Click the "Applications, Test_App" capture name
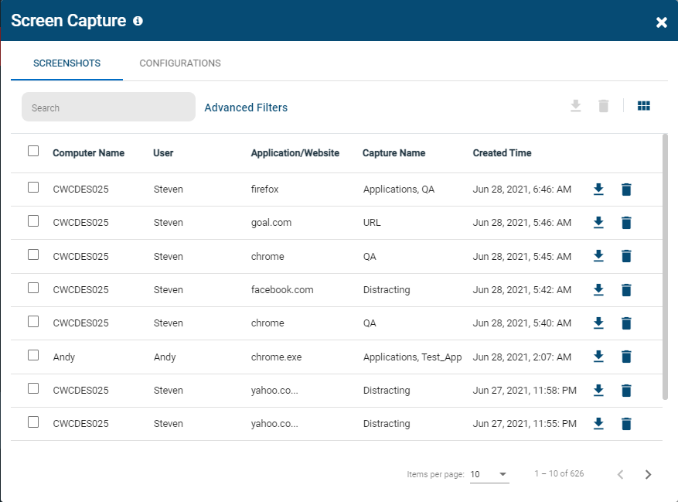The width and height of the screenshot is (678, 502). 413,357
